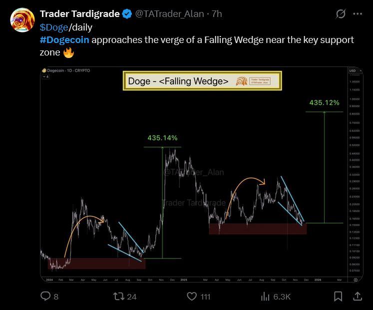Click the Reply speech bubble icon

(x=45, y=296)
